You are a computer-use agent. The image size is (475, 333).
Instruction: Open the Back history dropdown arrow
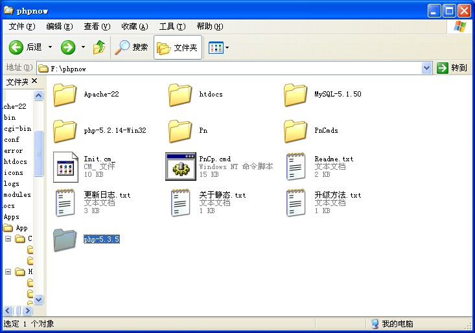[x=50, y=47]
